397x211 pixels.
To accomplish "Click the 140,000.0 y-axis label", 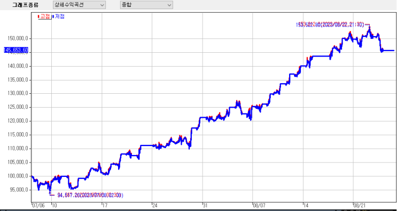I will coord(18,66).
